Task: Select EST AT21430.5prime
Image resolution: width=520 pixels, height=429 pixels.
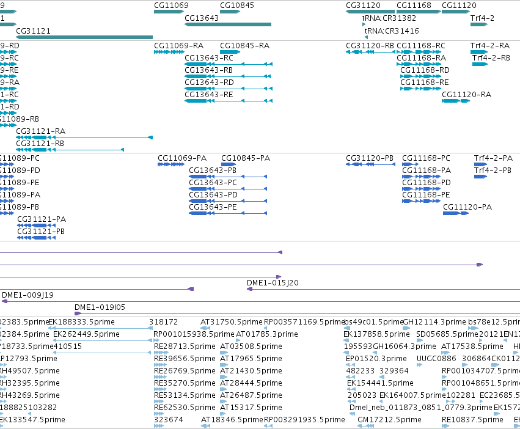Action: click(251, 372)
